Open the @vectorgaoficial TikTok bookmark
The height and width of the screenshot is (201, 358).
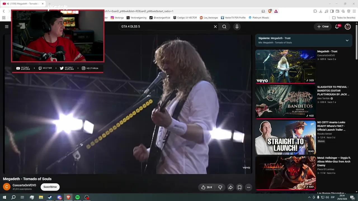click(160, 18)
